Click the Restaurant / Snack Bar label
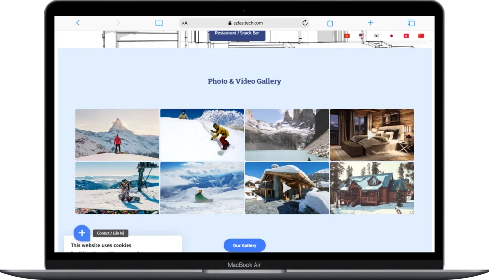Screen dimensions: 489x280 (237, 33)
